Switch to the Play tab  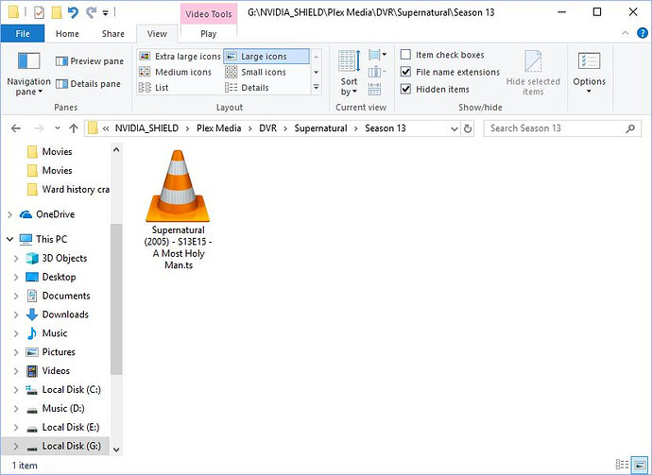[209, 34]
